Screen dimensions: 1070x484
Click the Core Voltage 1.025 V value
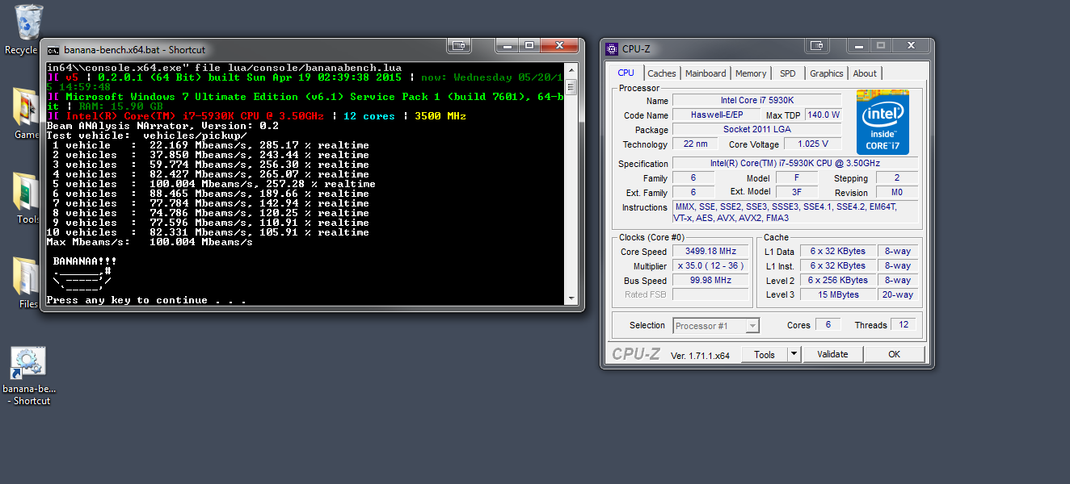tap(812, 144)
